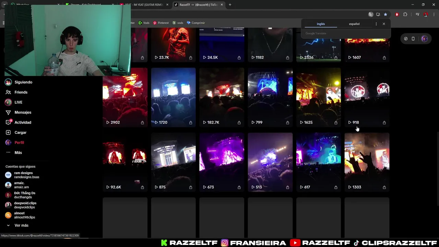
Task: Click the 1607 view count
Action: coord(357,58)
